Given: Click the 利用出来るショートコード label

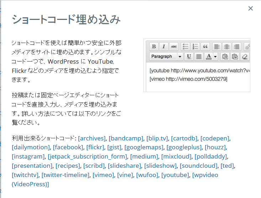Looking at the screenshot, I should 43,138.
